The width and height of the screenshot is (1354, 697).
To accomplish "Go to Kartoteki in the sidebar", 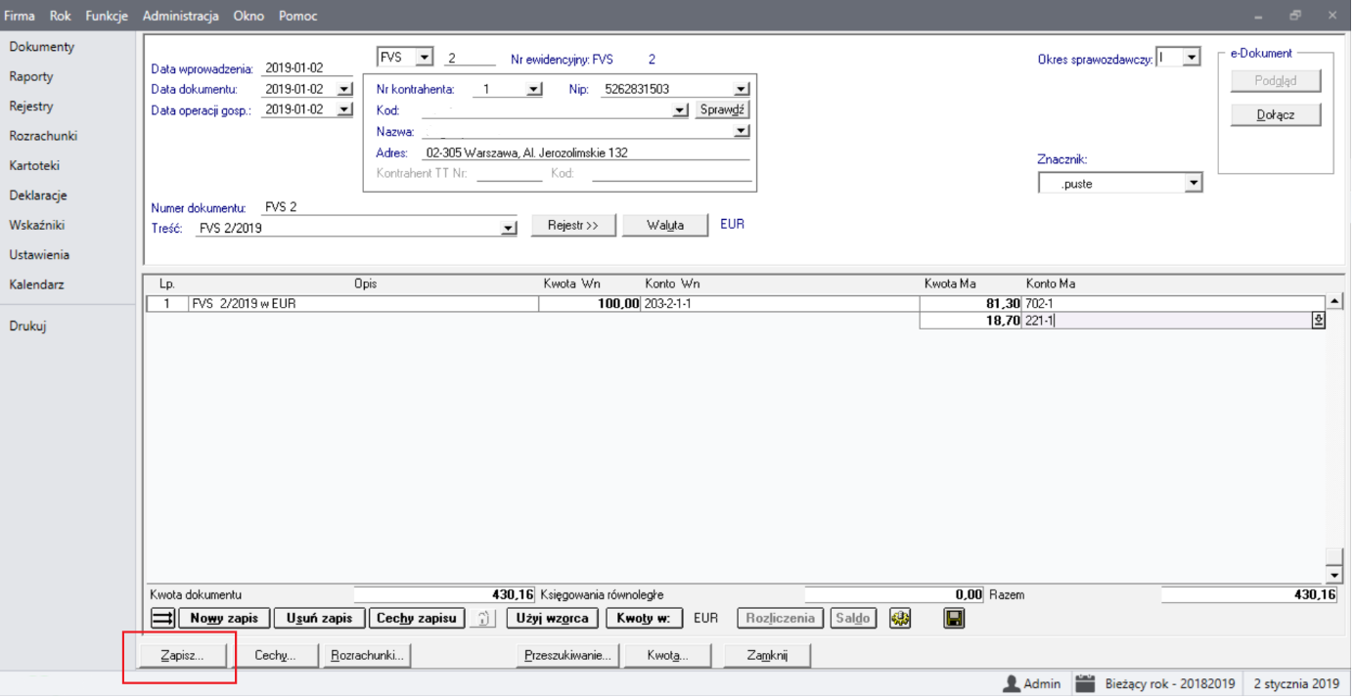I will (34, 166).
